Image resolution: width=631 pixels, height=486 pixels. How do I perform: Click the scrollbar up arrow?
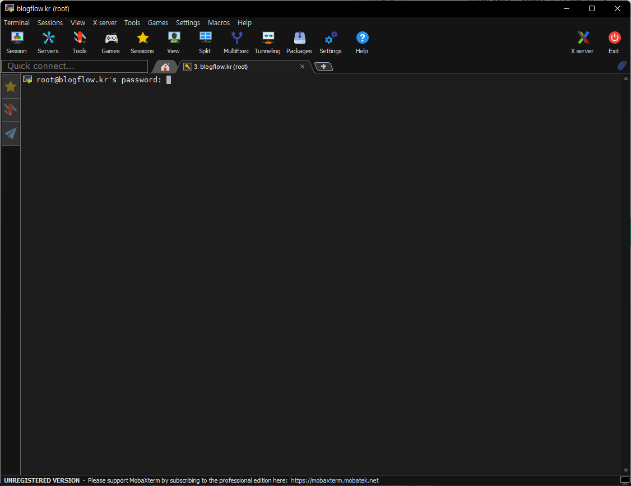(626, 78)
